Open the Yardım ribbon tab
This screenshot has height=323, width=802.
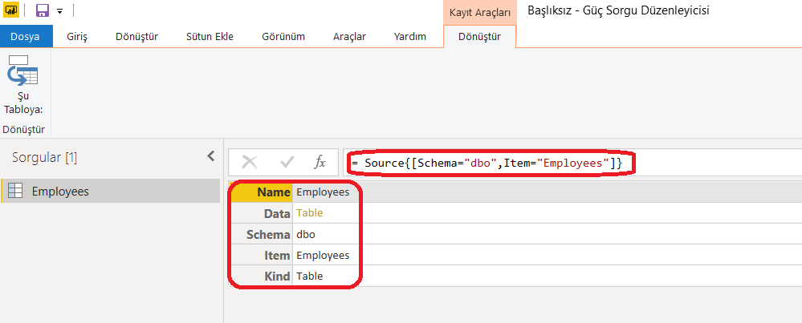(x=409, y=37)
